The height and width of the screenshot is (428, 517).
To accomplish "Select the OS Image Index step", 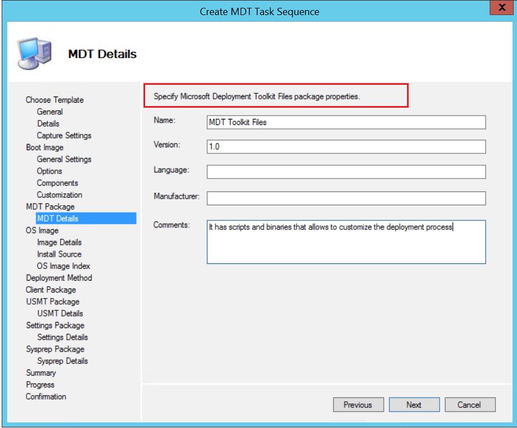I will click(x=63, y=266).
